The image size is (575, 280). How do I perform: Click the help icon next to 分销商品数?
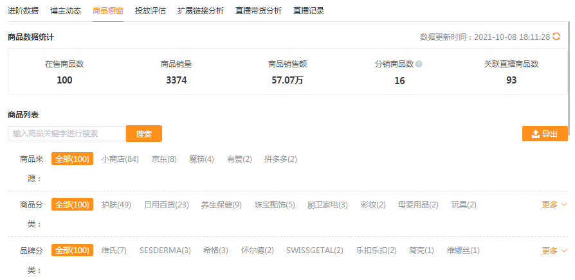pos(419,64)
